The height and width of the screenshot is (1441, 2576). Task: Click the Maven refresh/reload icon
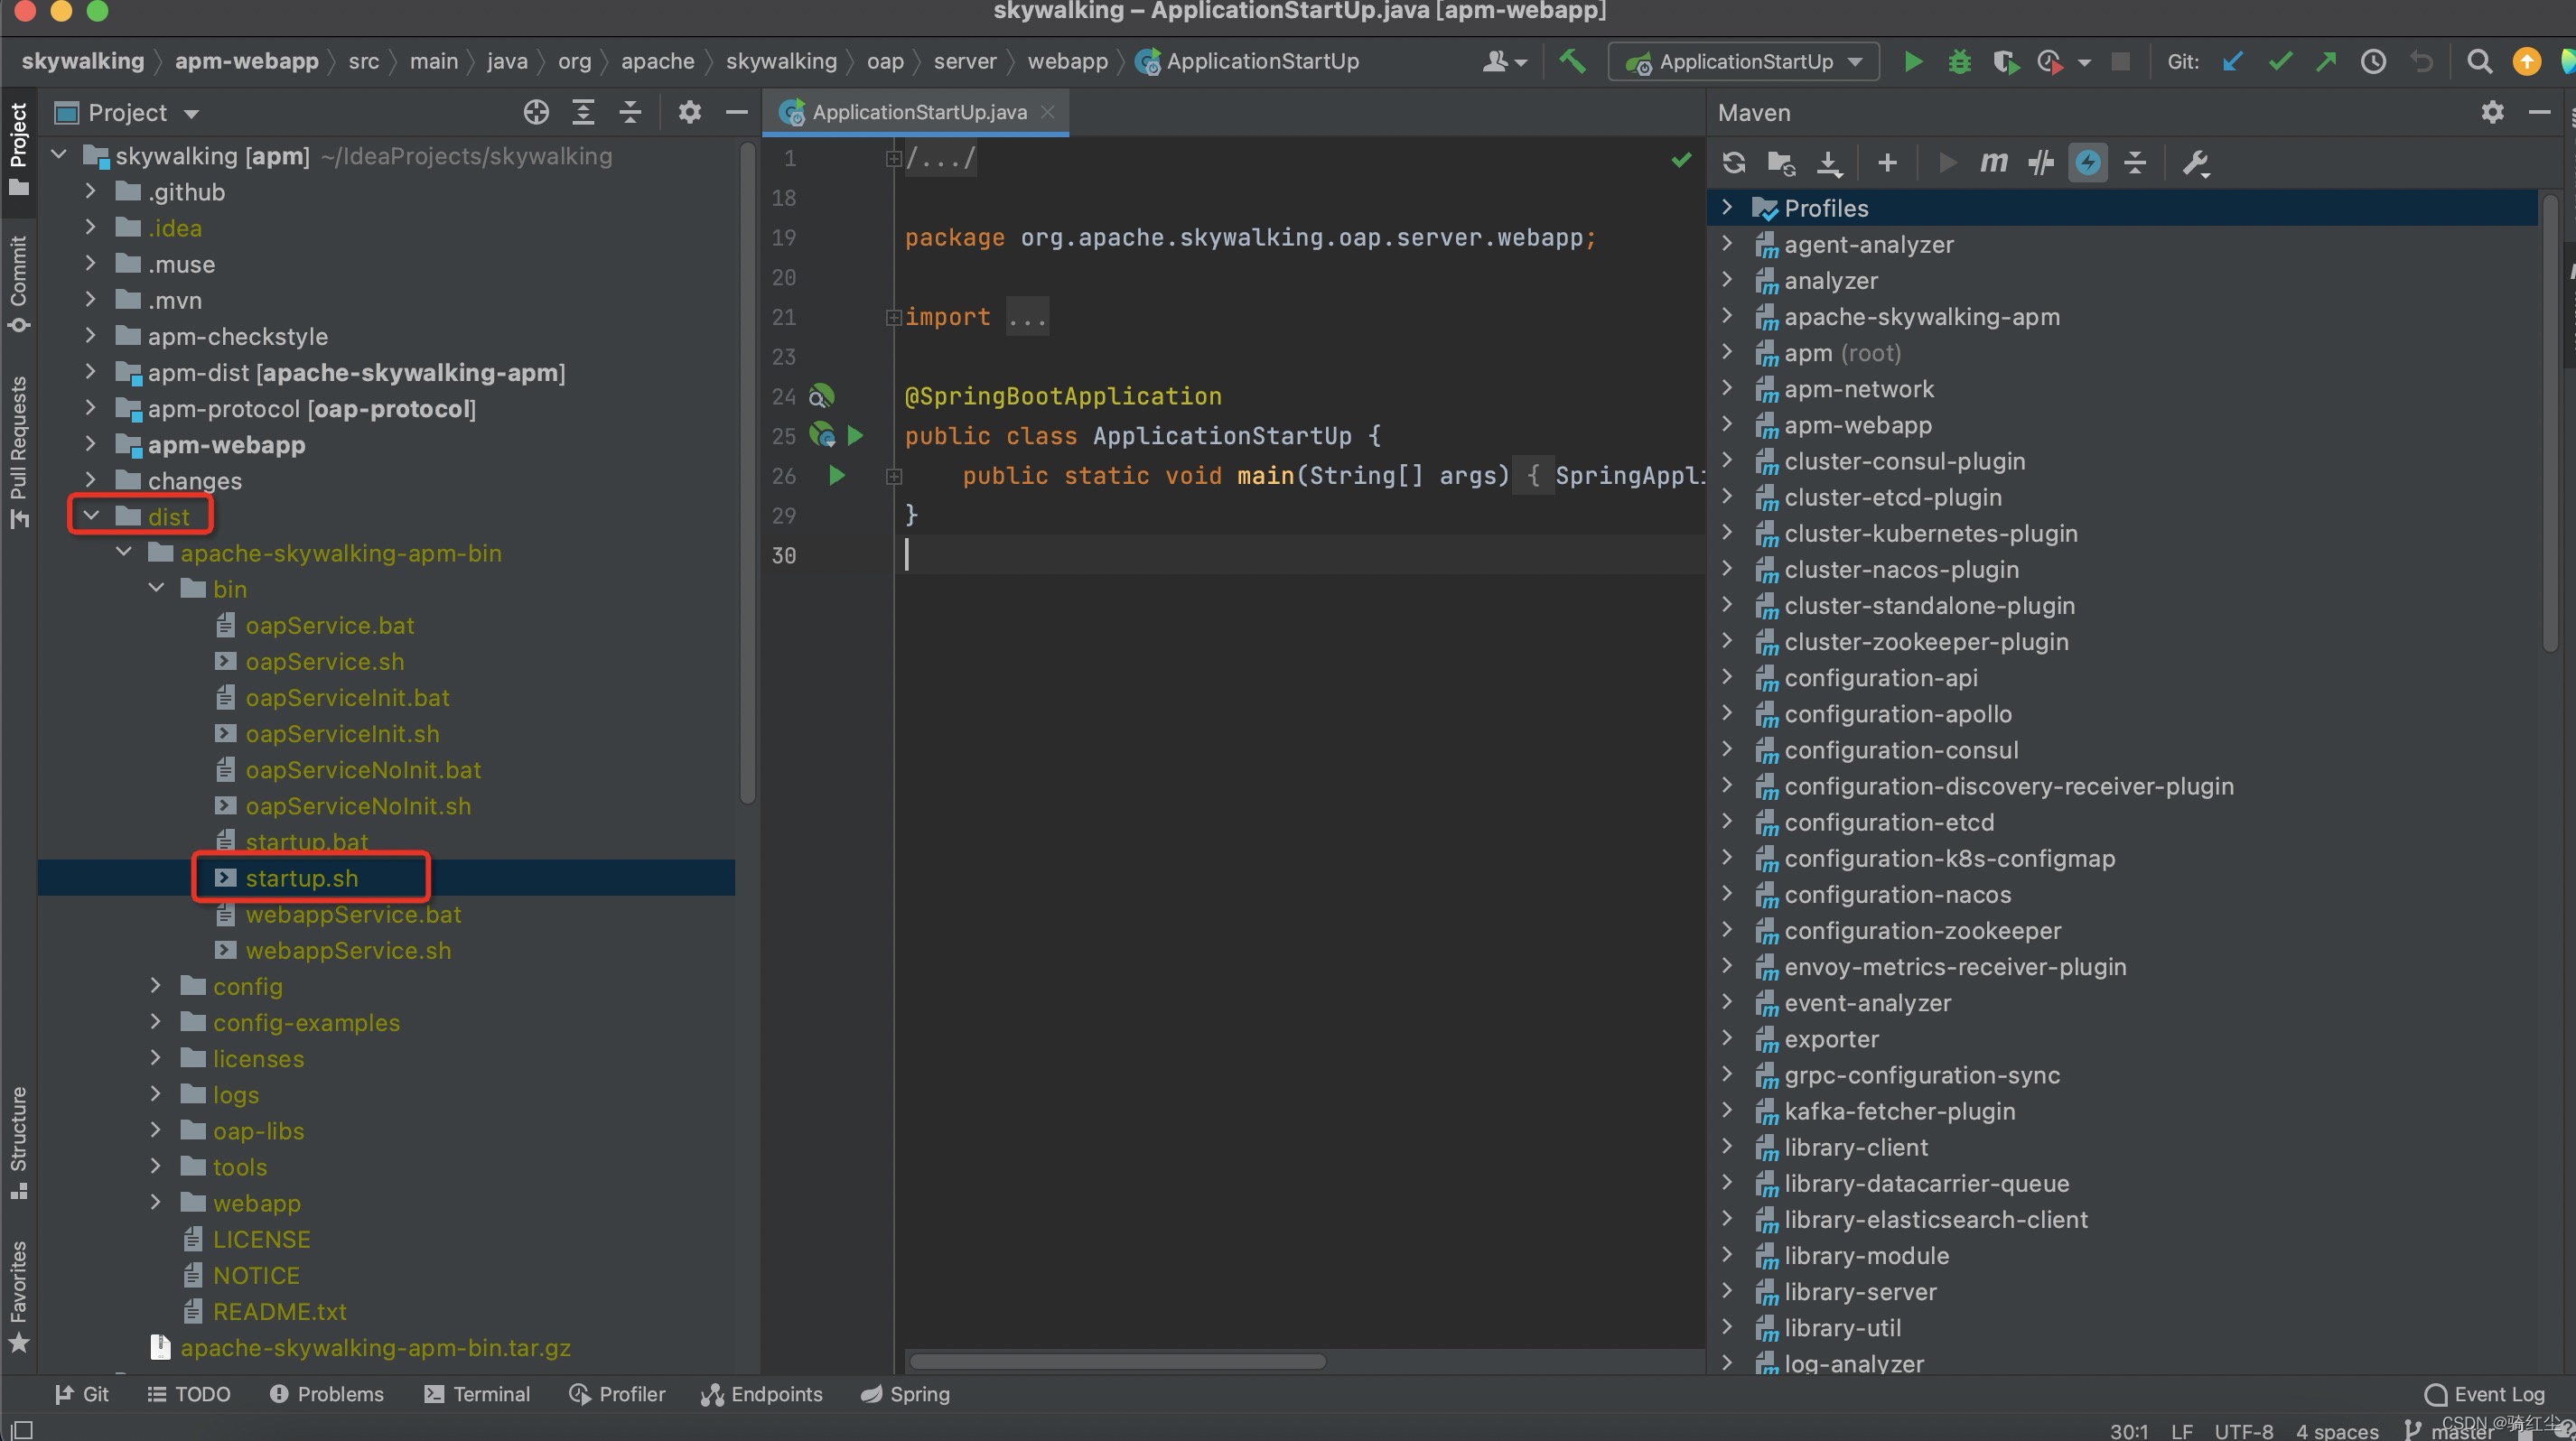point(1739,163)
